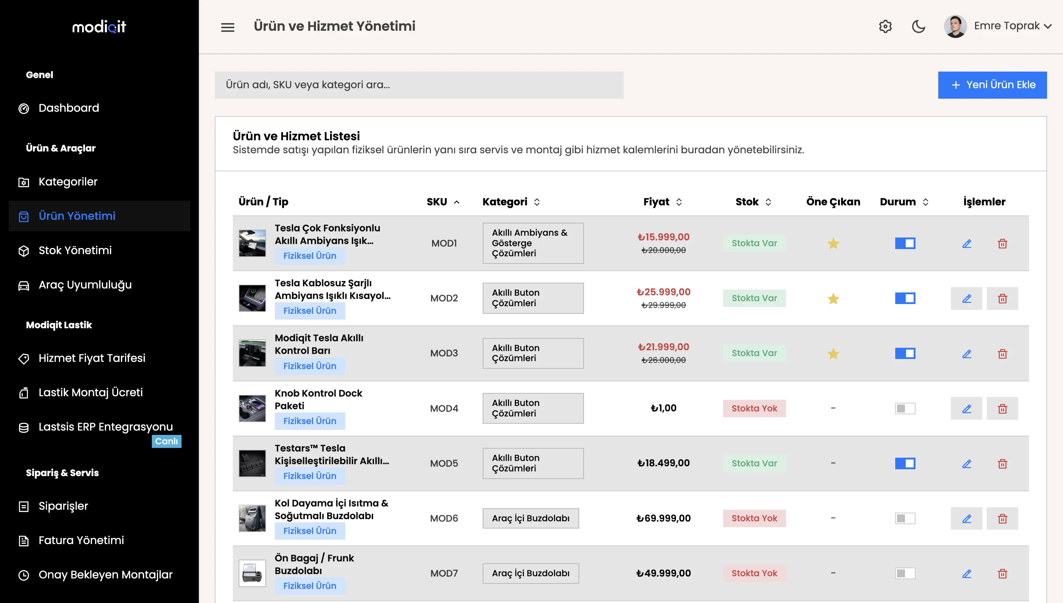This screenshot has height=603, width=1063.
Task: Sort table by Kategori column
Action: tap(511, 202)
